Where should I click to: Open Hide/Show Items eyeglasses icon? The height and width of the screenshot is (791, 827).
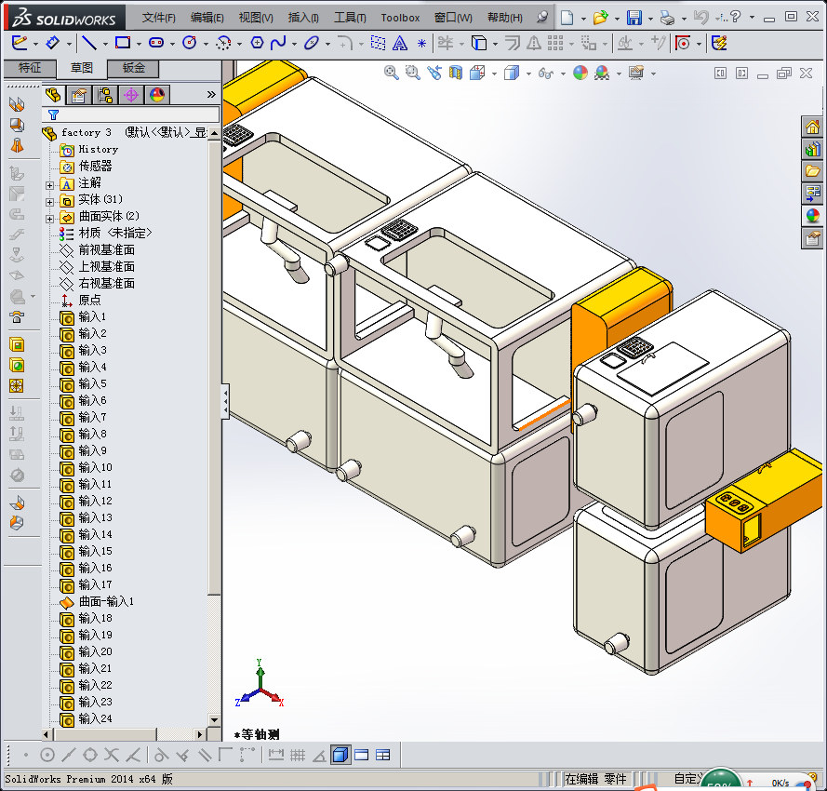coord(545,74)
